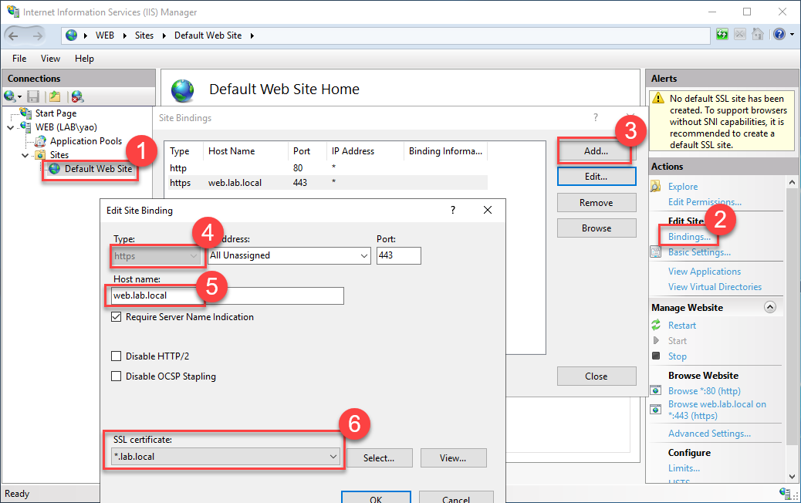Tick the Disable OCSP Stapling checkbox
Viewport: 801px width, 503px height.
click(x=117, y=376)
